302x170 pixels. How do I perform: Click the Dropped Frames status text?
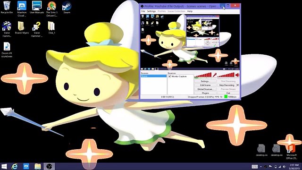[x=201, y=97]
